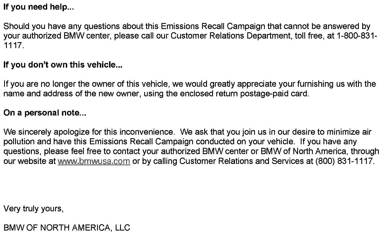Click the "On a personal note..." heading
Image resolution: width=386 pixels, height=236 pixels.
[x=45, y=113]
